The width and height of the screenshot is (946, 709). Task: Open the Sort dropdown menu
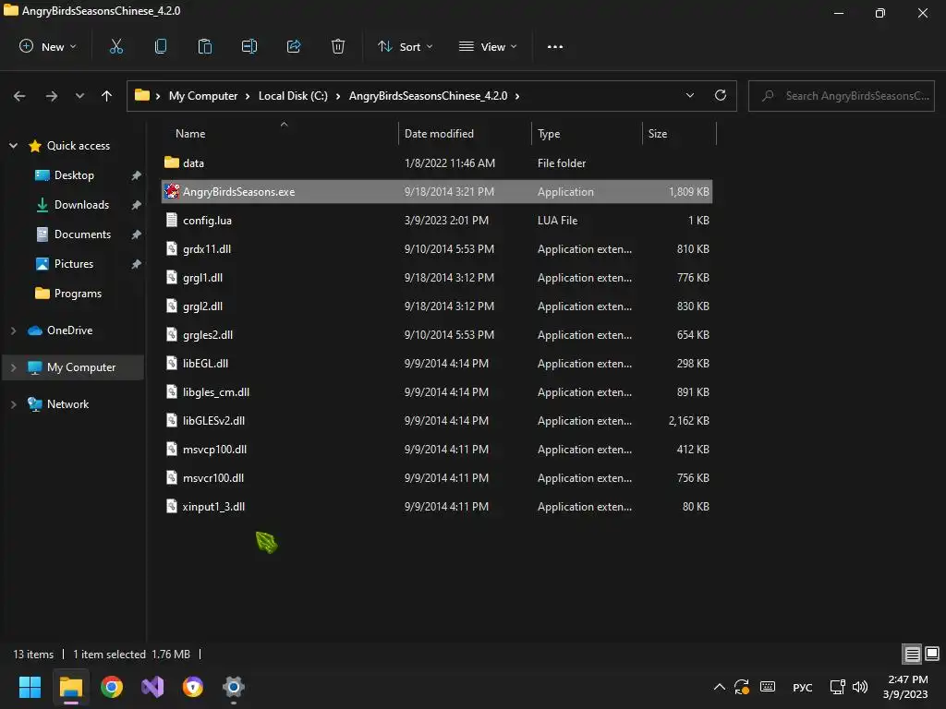coord(405,46)
